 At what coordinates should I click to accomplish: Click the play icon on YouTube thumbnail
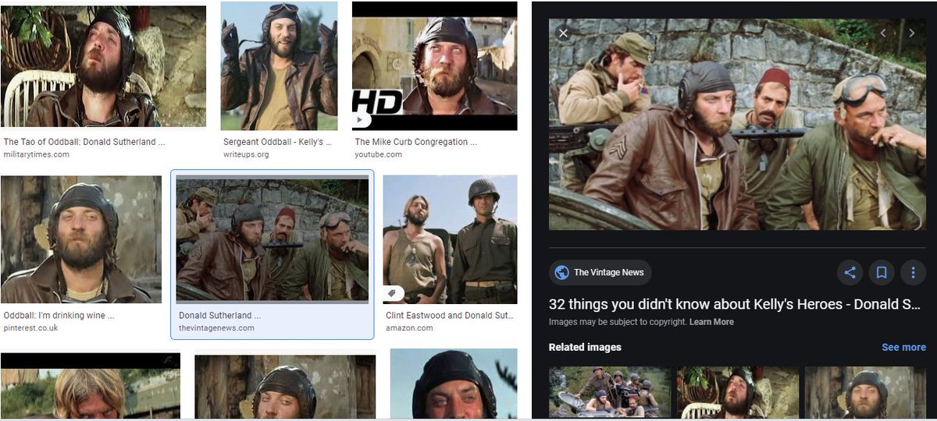(x=361, y=120)
